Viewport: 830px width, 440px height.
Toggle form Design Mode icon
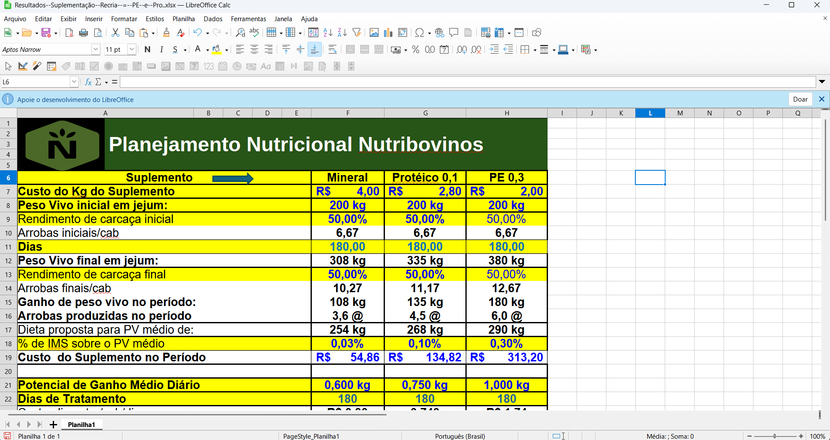point(23,66)
